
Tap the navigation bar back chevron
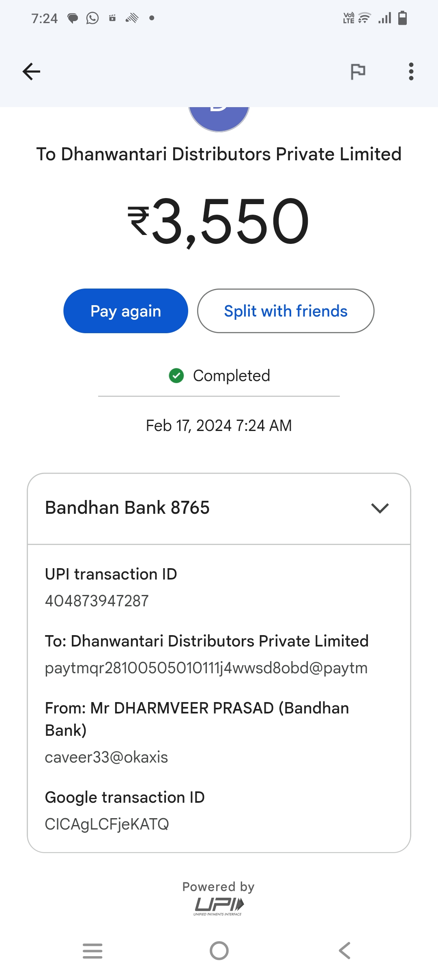pyautogui.click(x=345, y=951)
